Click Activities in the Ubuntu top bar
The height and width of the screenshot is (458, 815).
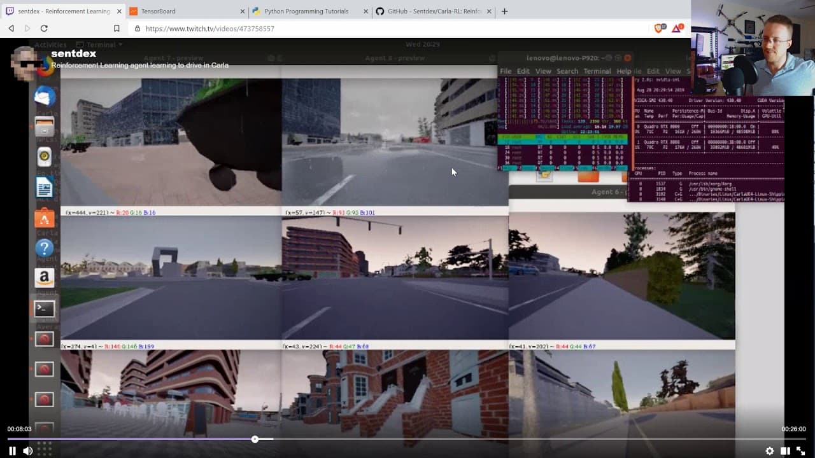50,45
